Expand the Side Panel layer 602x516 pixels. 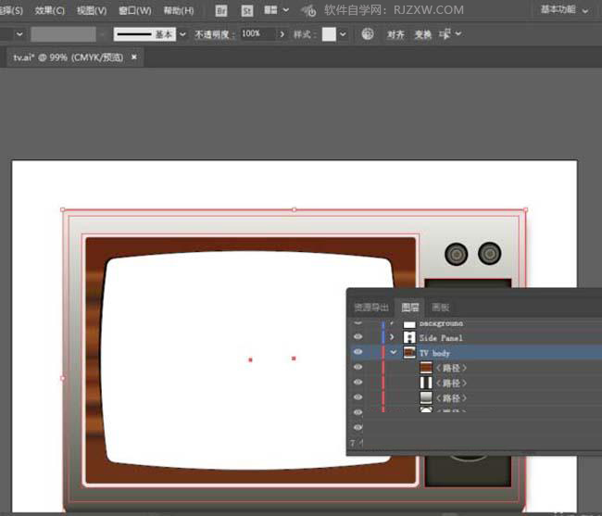pos(393,338)
